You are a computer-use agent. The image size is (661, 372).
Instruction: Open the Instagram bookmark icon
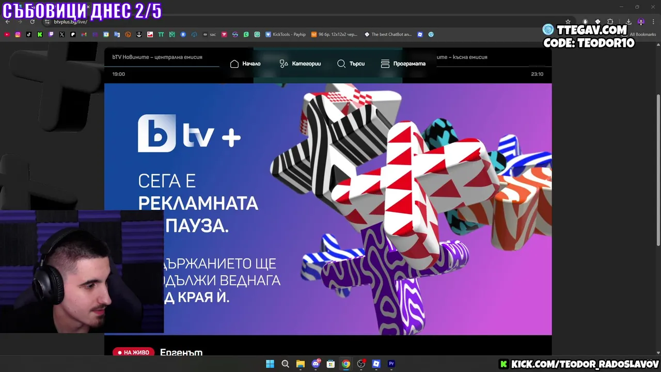point(18,35)
